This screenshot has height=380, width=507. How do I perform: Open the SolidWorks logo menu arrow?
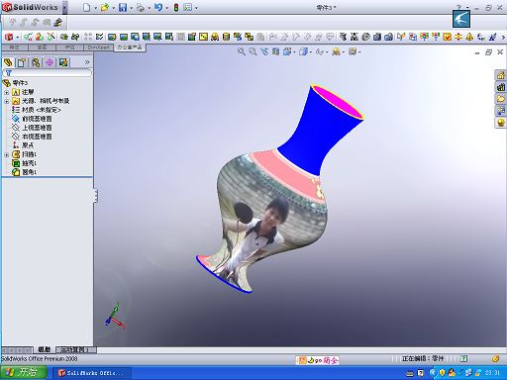(x=64, y=7)
